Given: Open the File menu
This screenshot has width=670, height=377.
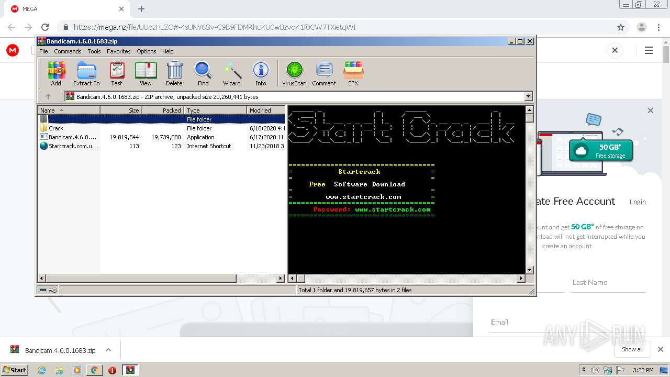Looking at the screenshot, I should click(43, 51).
